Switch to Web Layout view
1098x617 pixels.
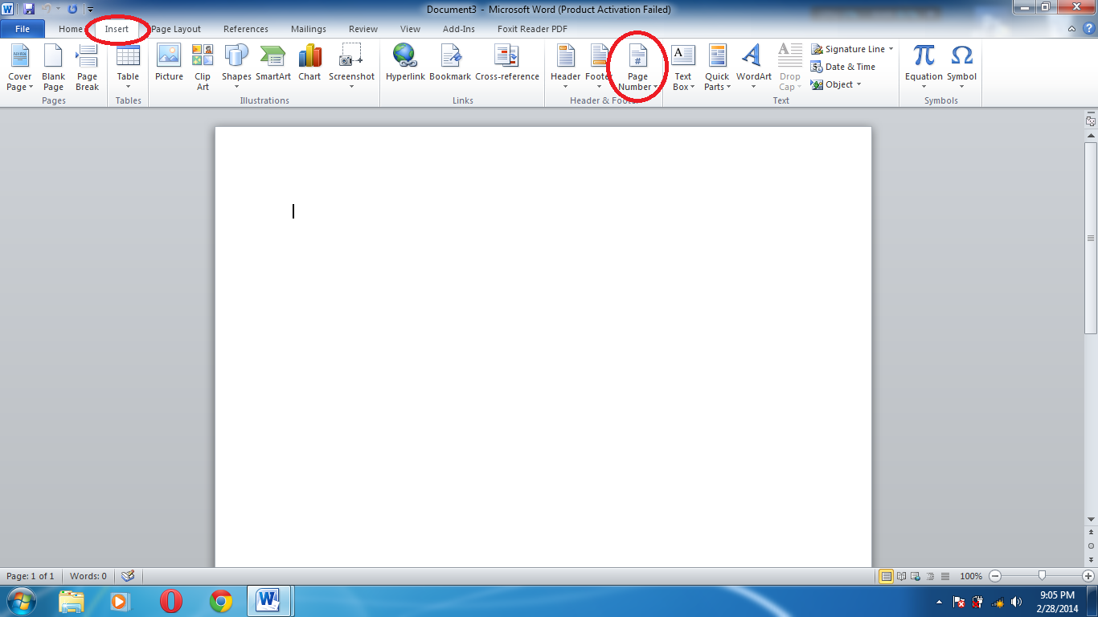(916, 576)
